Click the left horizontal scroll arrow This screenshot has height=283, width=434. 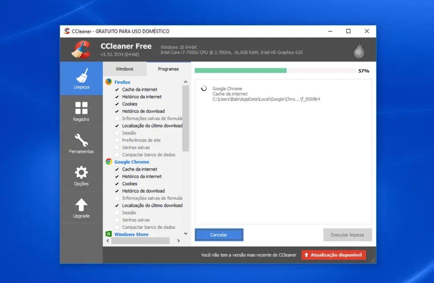point(108,241)
